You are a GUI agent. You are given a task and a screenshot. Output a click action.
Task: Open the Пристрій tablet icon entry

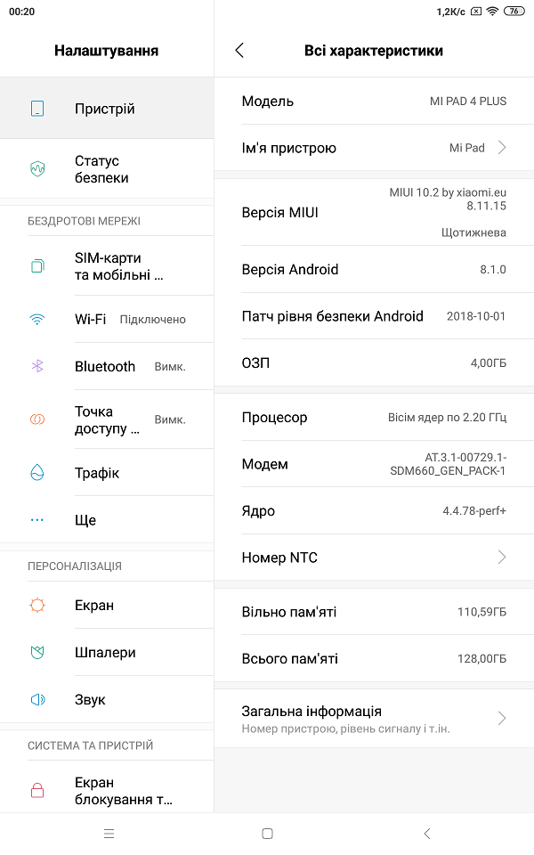click(37, 109)
